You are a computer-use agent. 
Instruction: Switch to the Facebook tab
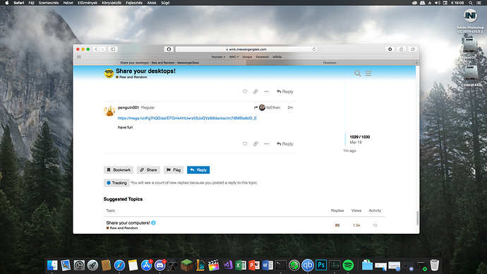(x=330, y=63)
